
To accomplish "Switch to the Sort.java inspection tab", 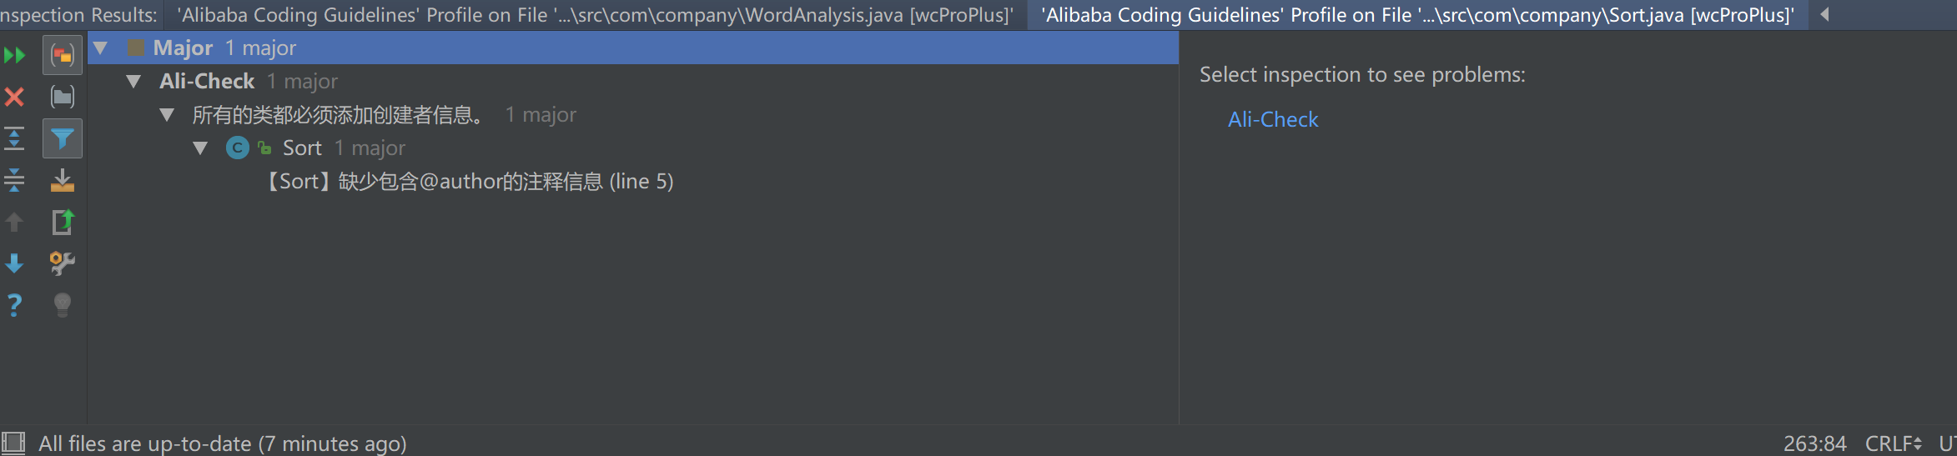I will click(1418, 15).
